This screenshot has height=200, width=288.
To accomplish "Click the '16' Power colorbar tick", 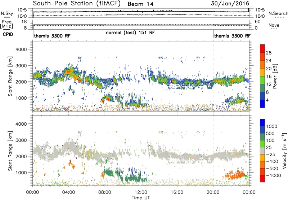I will (269, 77).
